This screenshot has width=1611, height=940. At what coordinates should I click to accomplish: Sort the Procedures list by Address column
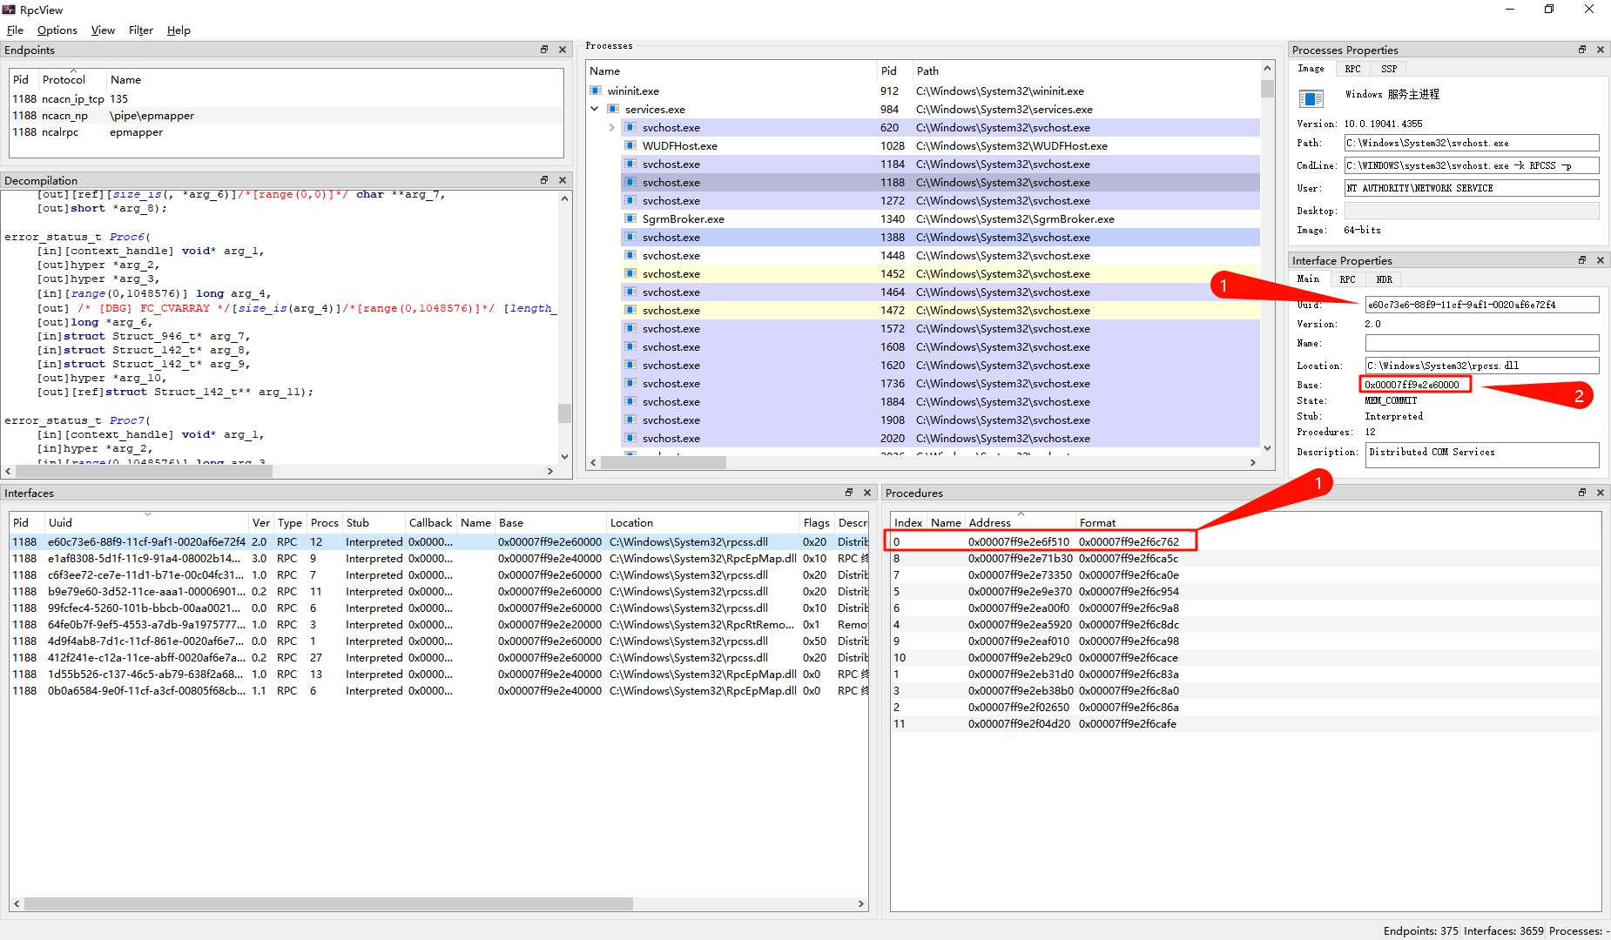pyautogui.click(x=990, y=522)
